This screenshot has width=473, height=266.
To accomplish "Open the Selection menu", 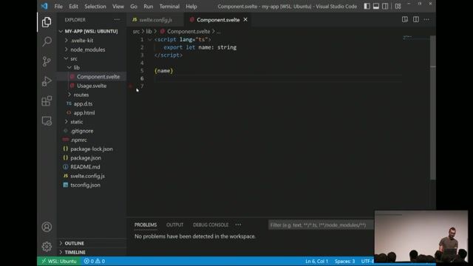I will click(x=95, y=7).
